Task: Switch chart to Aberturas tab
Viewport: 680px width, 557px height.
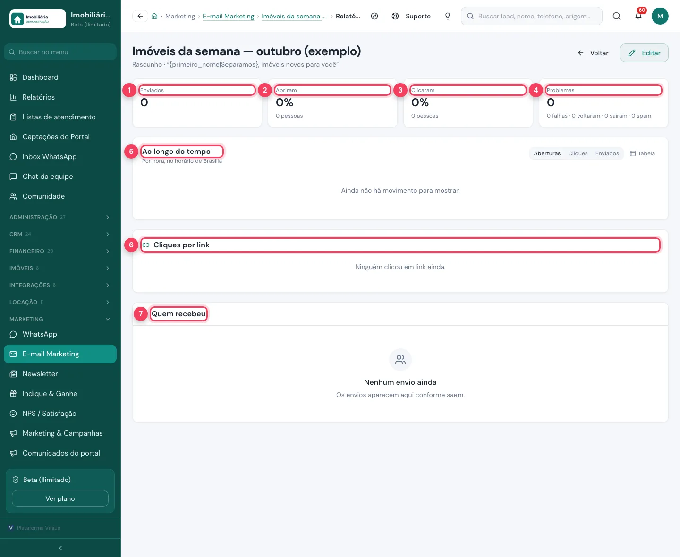Action: [x=547, y=153]
